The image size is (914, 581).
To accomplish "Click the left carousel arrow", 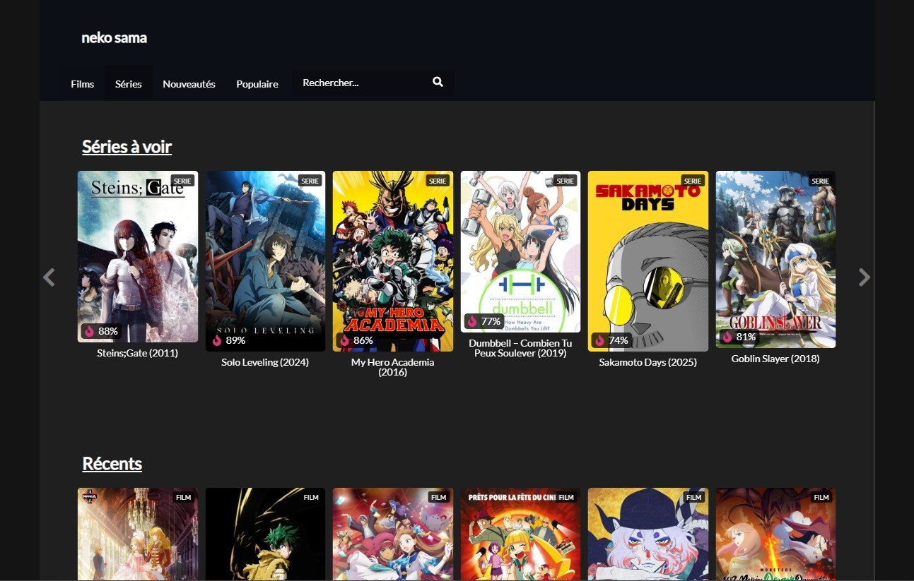I will tap(49, 277).
